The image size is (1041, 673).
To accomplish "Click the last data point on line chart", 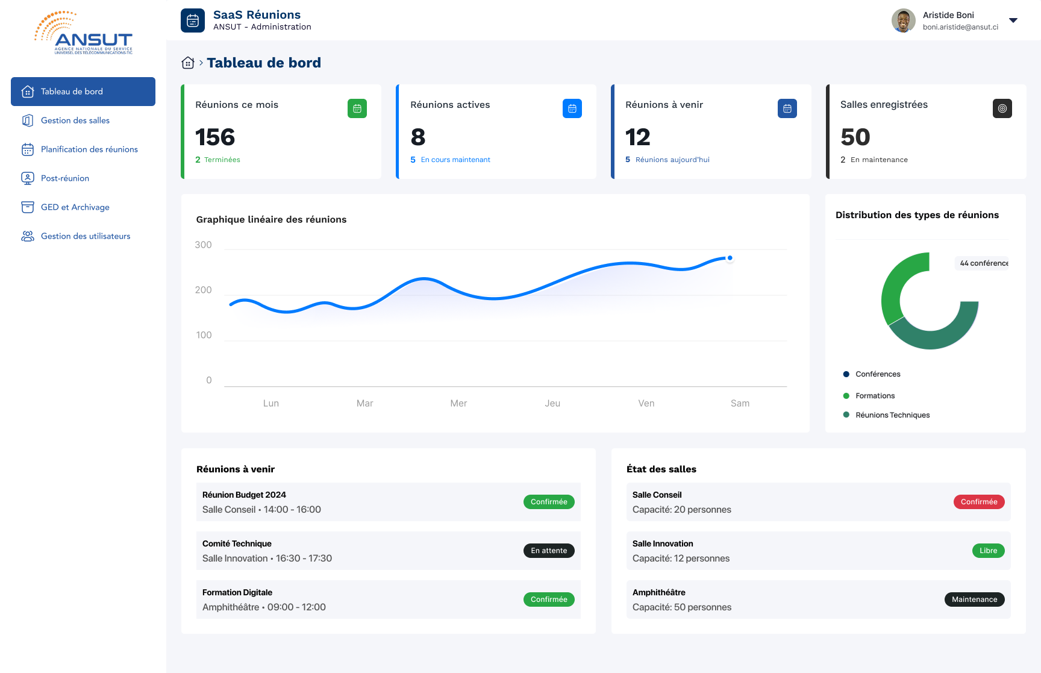I will click(730, 258).
